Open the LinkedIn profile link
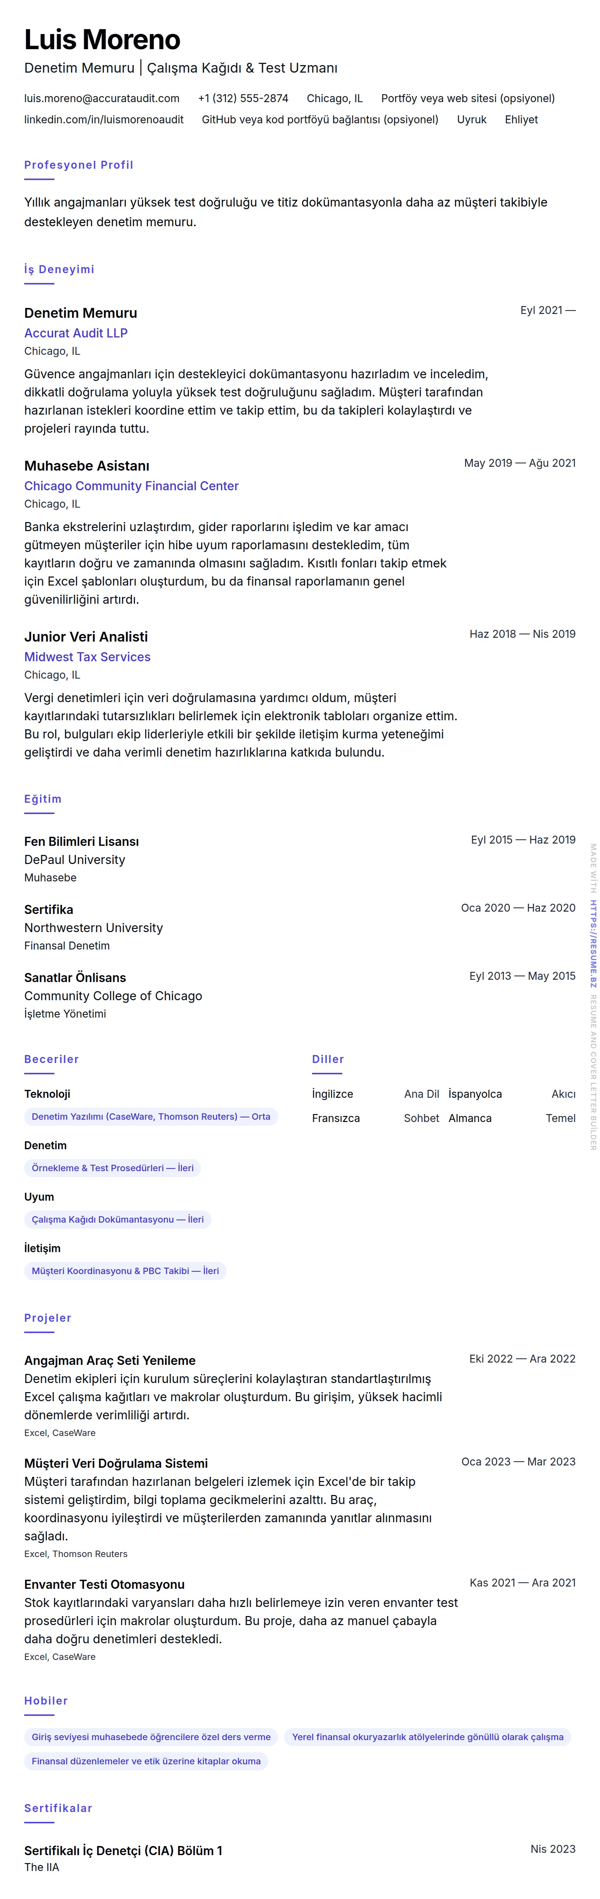This screenshot has height=1899, width=600. coord(104,120)
